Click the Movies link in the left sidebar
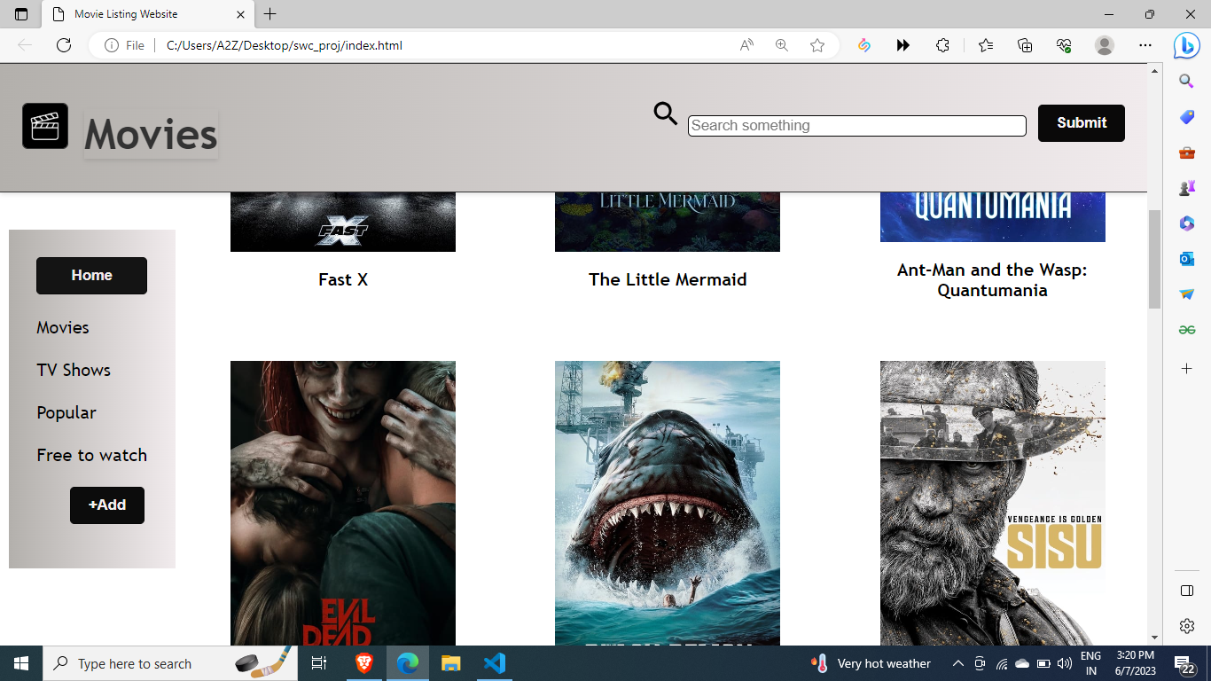 click(x=62, y=327)
